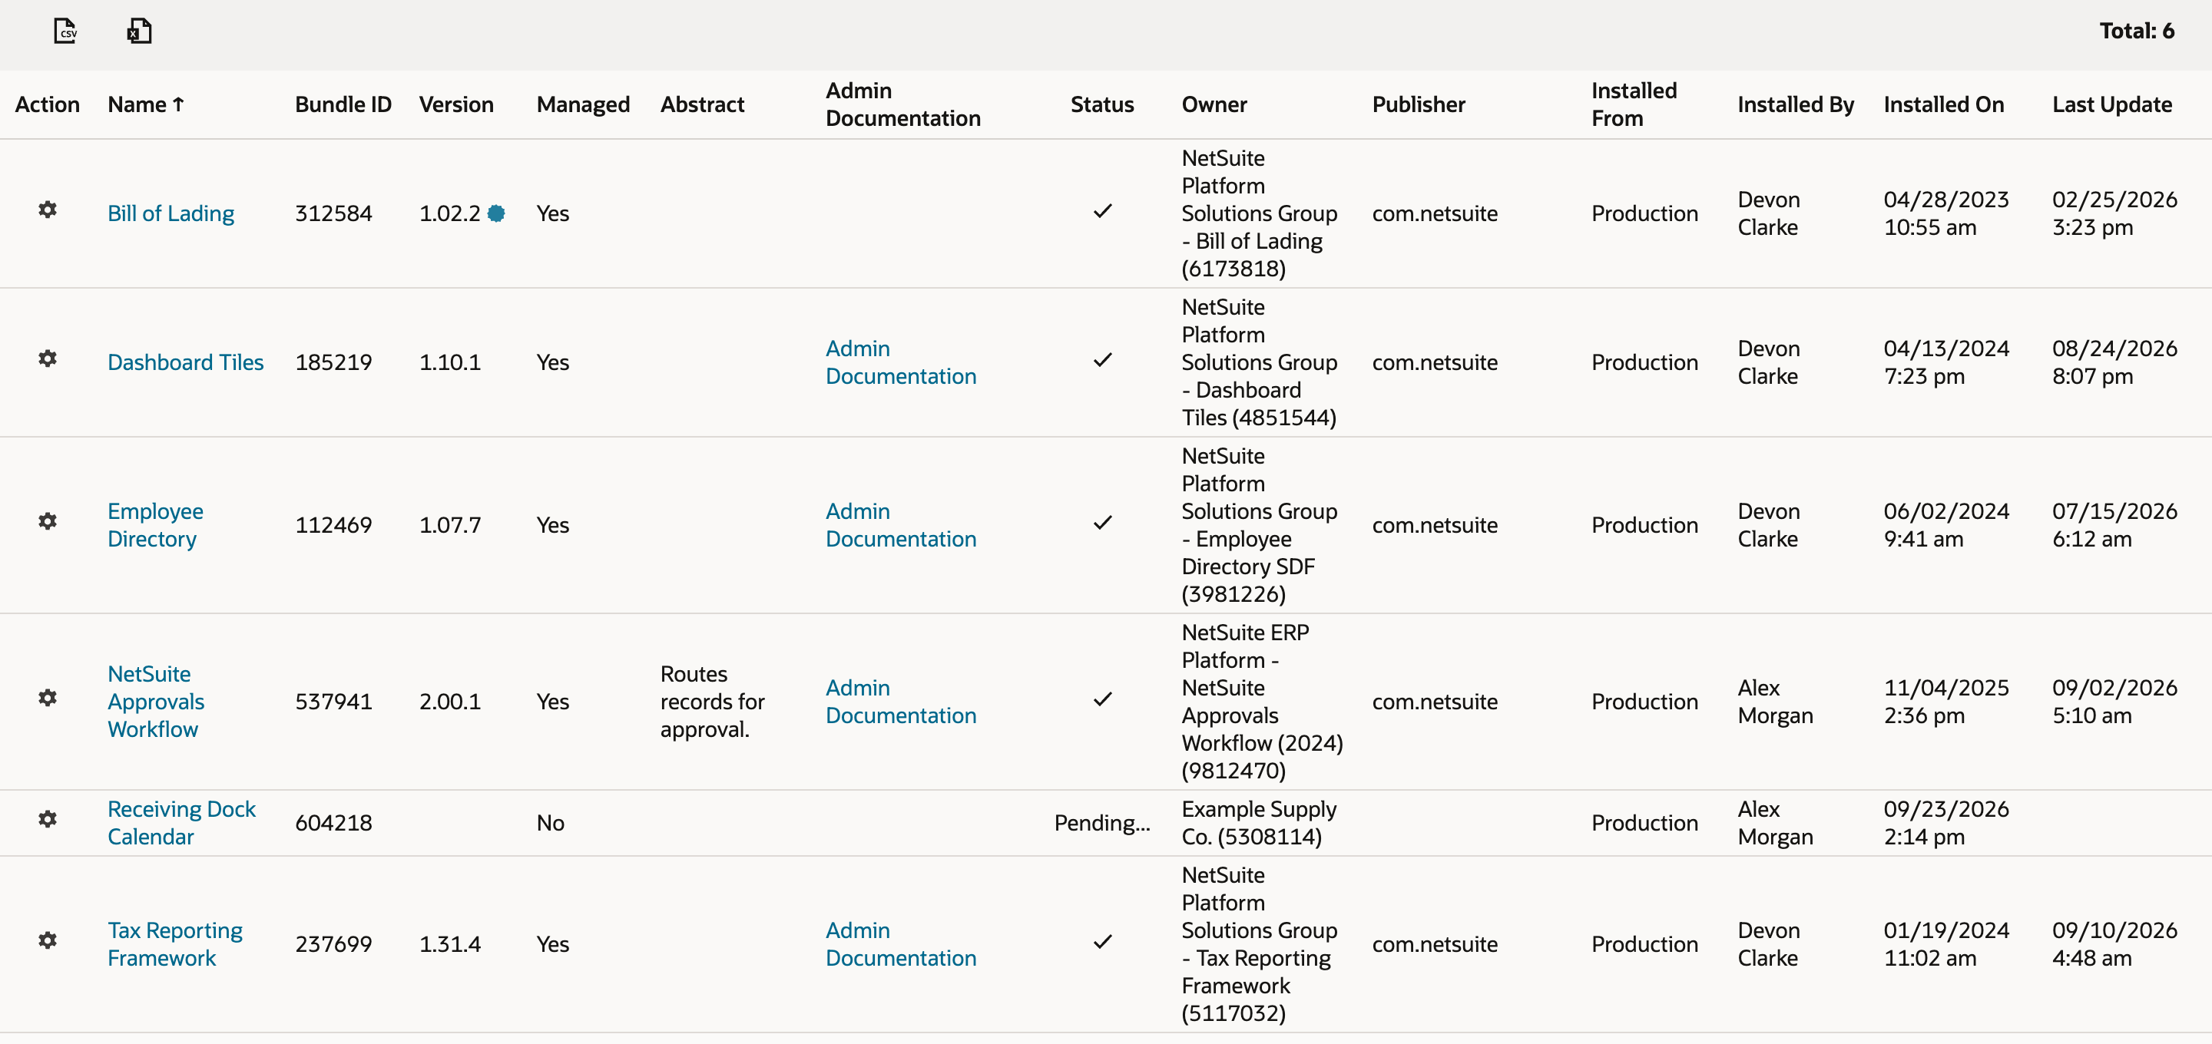Screen dimensions: 2212x1044
Task: Open the Tax Reporting Framework bundle
Action: tap(175, 944)
